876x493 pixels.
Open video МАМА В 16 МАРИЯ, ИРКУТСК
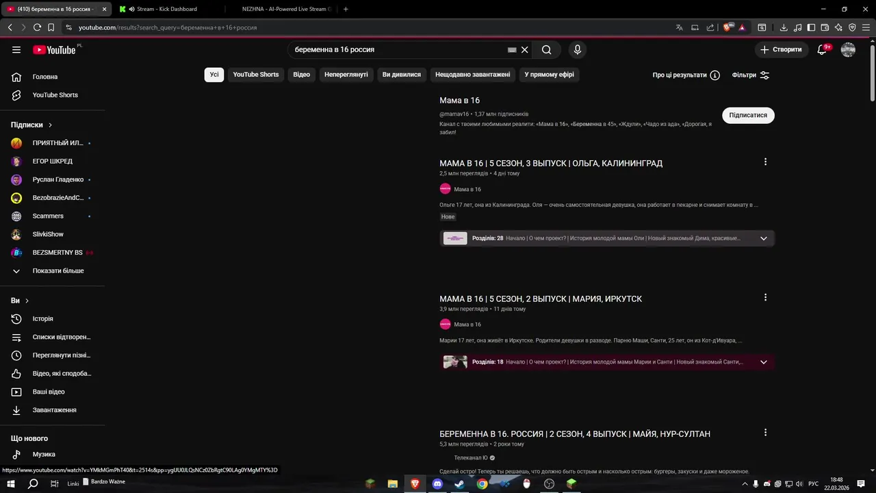(x=541, y=299)
